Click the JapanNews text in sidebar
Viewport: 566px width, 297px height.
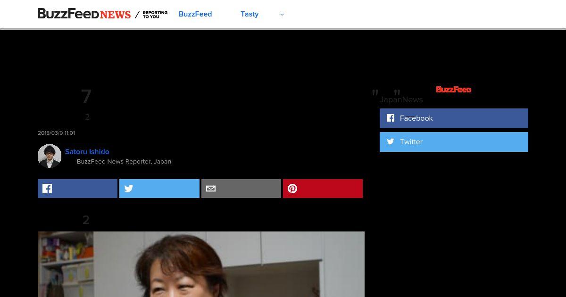click(x=401, y=99)
